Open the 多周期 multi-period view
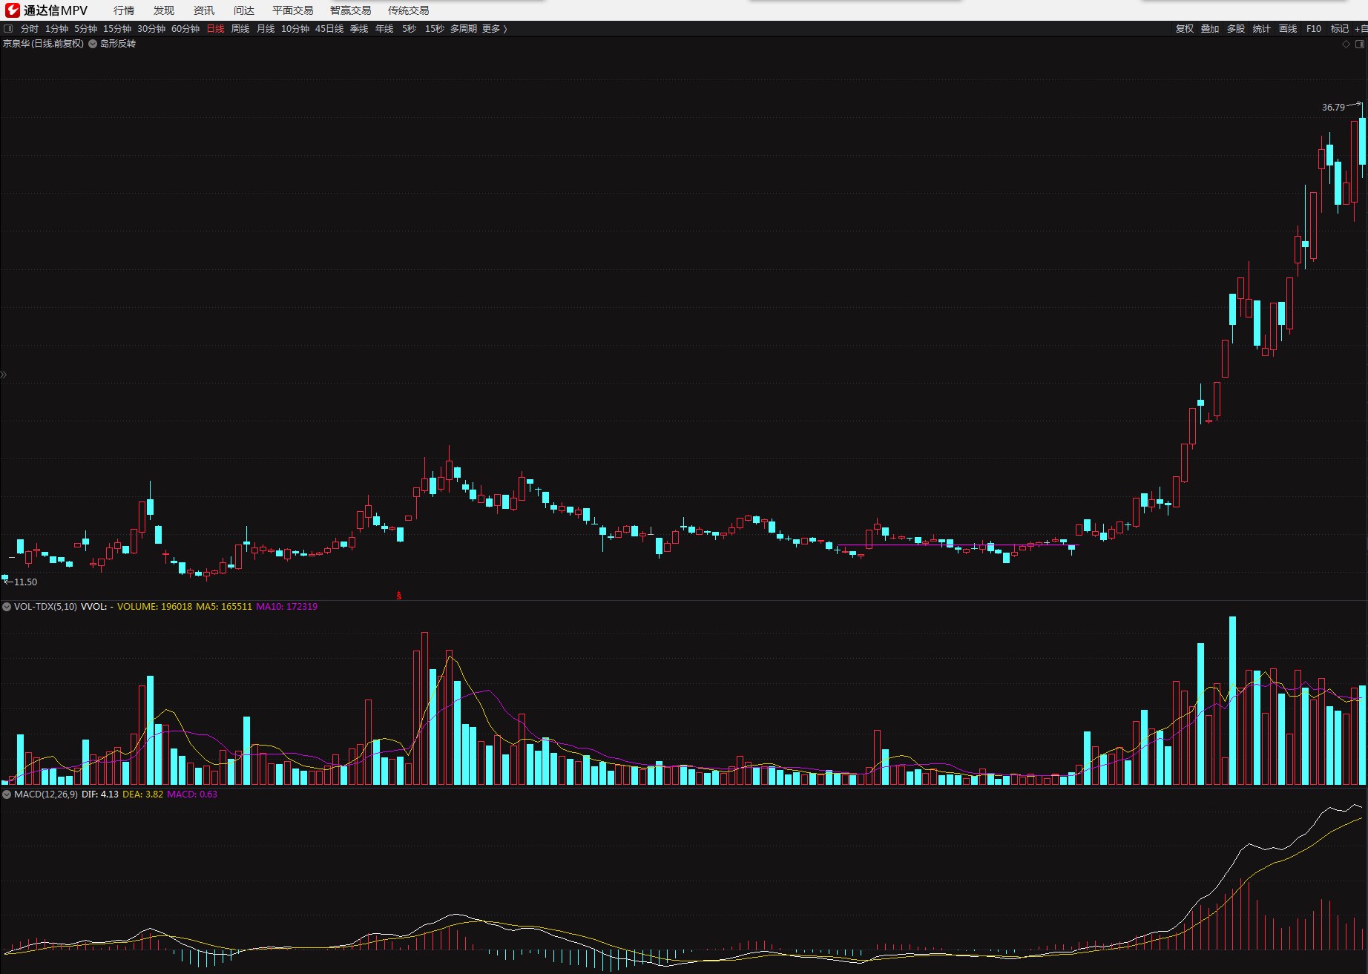1368x974 pixels. click(464, 29)
